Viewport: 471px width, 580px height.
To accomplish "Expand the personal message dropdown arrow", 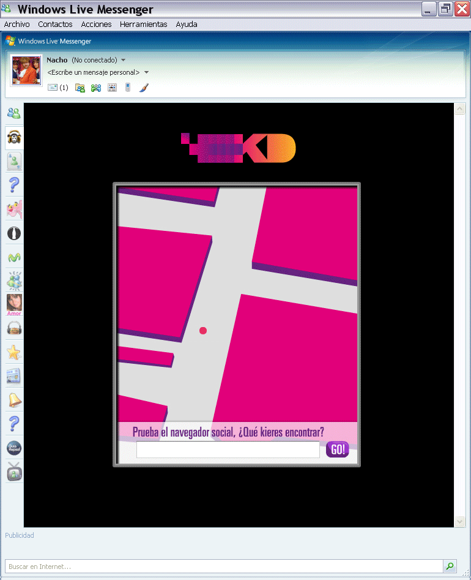I will pyautogui.click(x=146, y=72).
